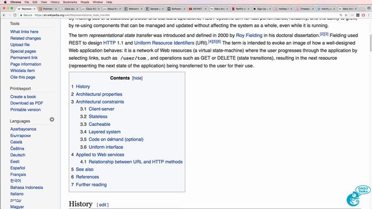Jump to See also section
Viewport: 372px width, 209px height.
(x=85, y=170)
